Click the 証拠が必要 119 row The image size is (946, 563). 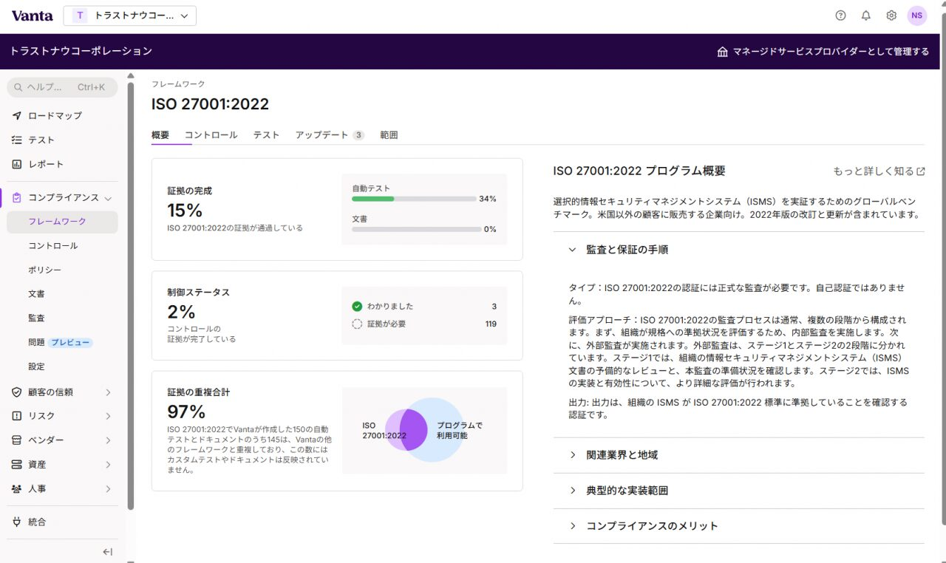[x=424, y=324]
